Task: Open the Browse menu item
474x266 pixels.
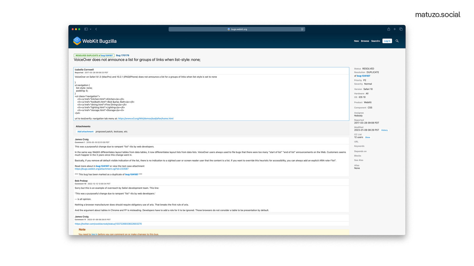Action: pos(365,41)
